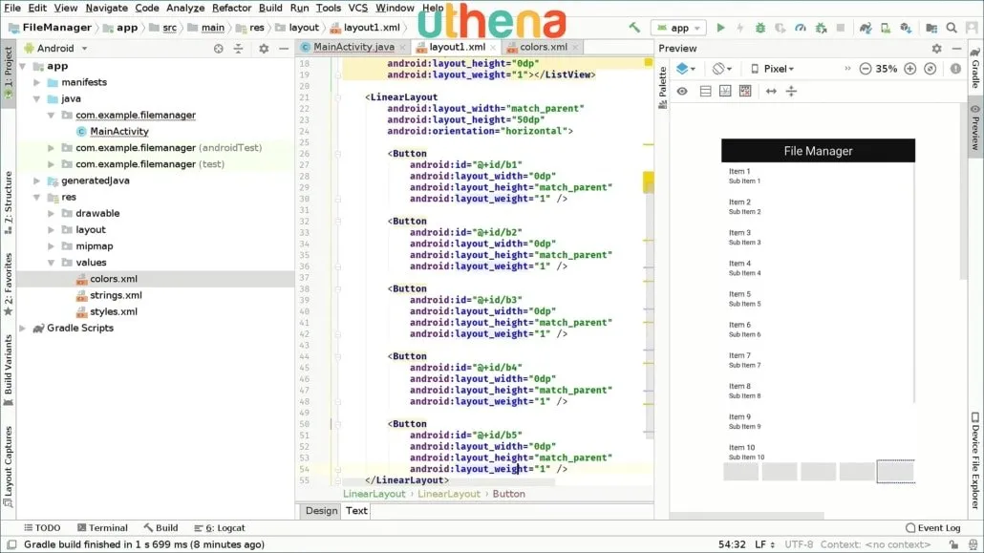Toggle the Palette vertical tab
984x553 pixels.
click(663, 87)
